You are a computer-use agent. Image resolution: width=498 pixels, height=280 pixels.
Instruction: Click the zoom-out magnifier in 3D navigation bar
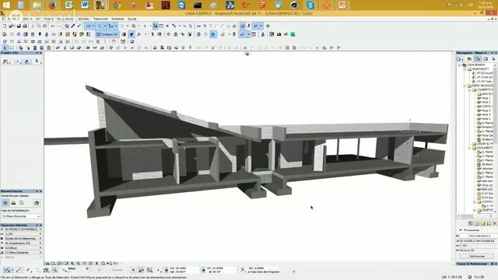click(79, 264)
